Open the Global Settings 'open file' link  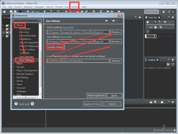[68, 27]
